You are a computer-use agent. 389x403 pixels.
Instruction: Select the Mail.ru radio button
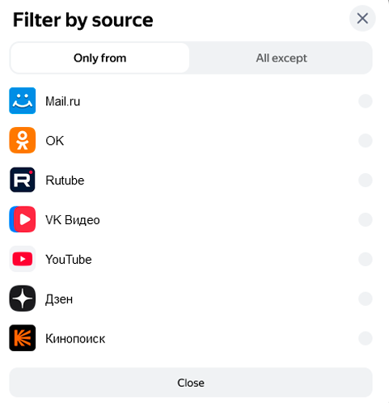tap(366, 101)
